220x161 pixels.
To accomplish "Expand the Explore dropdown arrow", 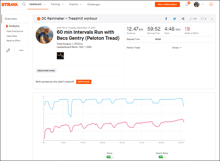I will coord(81,4).
